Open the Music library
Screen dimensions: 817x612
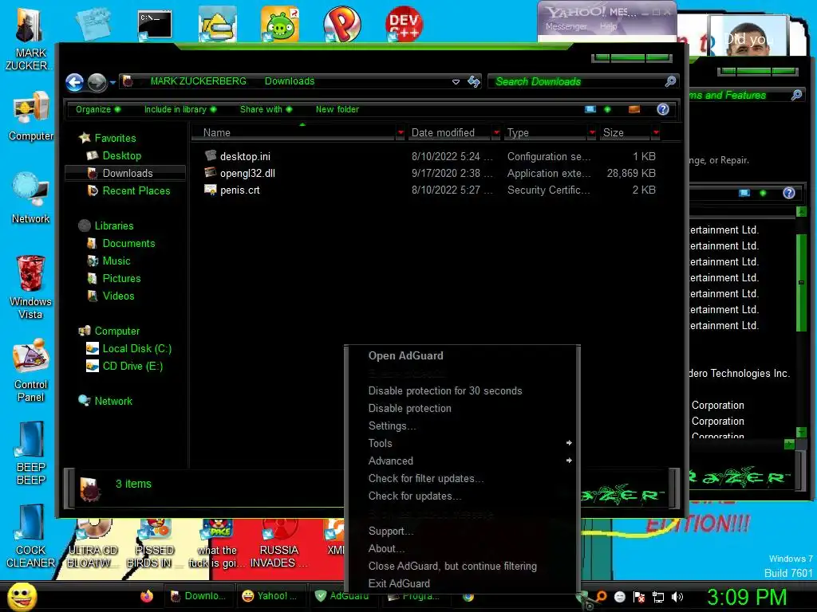pos(116,261)
